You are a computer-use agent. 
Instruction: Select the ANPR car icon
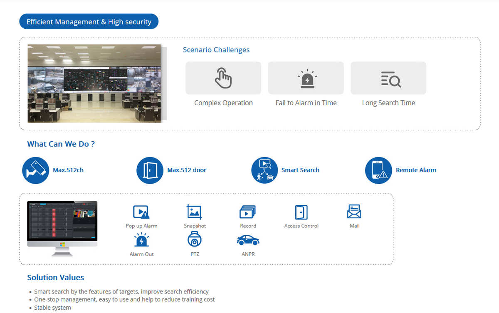(248, 240)
